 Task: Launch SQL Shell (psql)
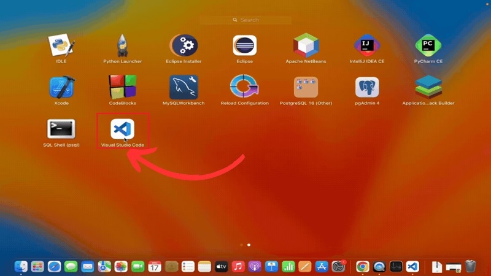[x=61, y=129]
